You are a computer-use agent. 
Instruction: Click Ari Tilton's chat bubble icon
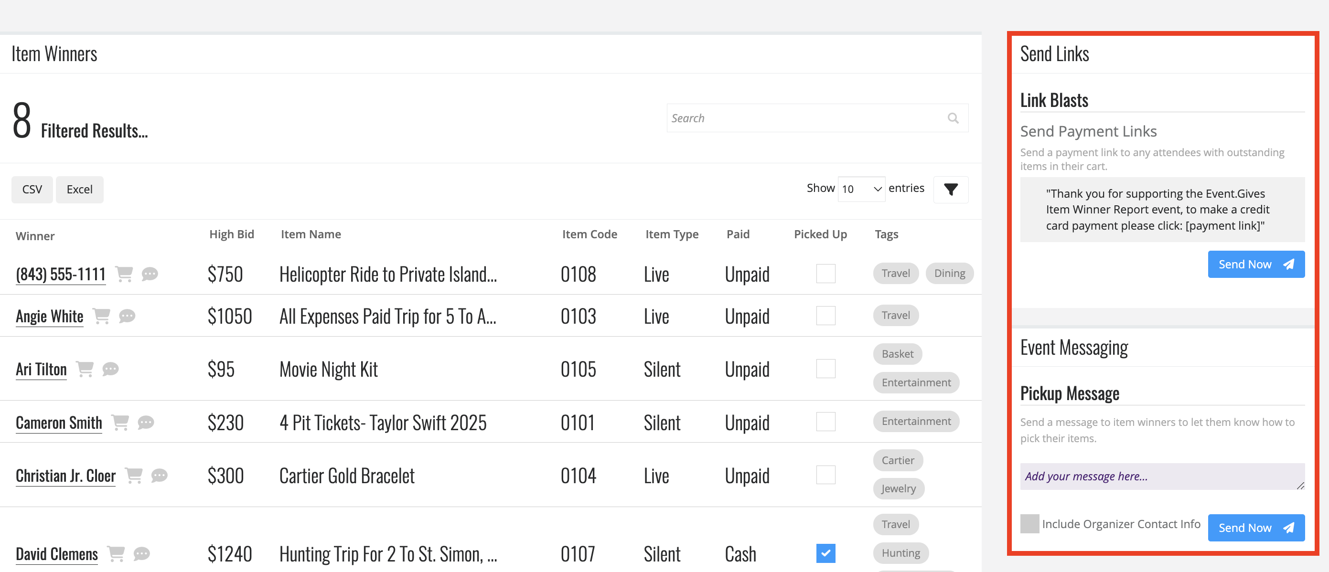[110, 369]
